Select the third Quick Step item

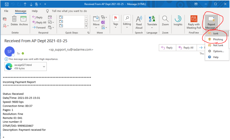[61, 26]
